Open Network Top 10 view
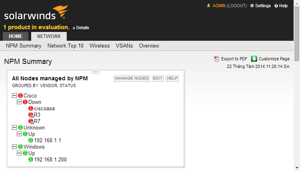300x171 pixels. pos(66,46)
